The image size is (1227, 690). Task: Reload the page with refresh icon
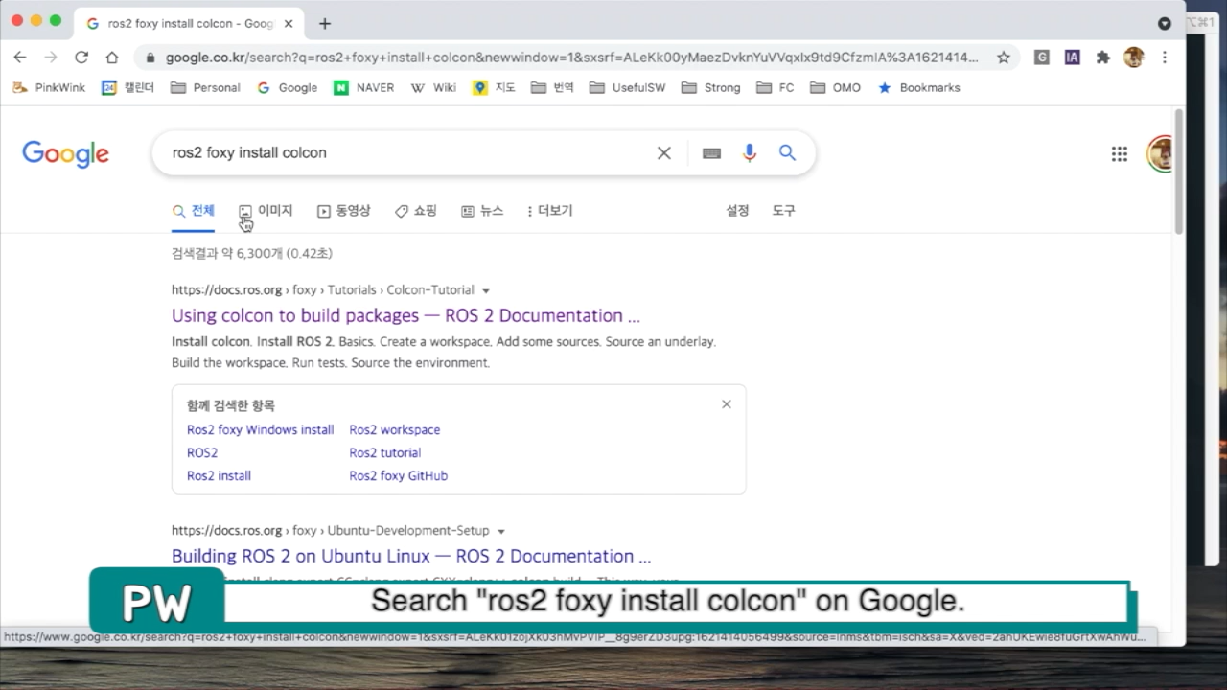[x=81, y=57]
